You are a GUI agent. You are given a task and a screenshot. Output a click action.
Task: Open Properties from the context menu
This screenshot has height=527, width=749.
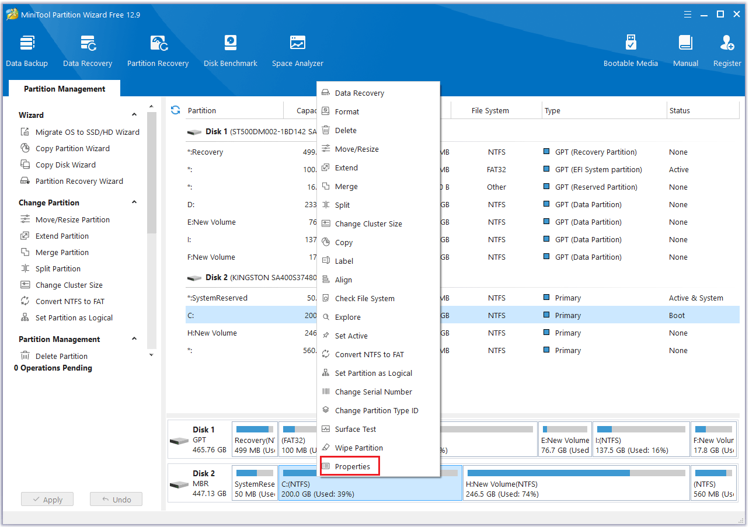[378, 466]
